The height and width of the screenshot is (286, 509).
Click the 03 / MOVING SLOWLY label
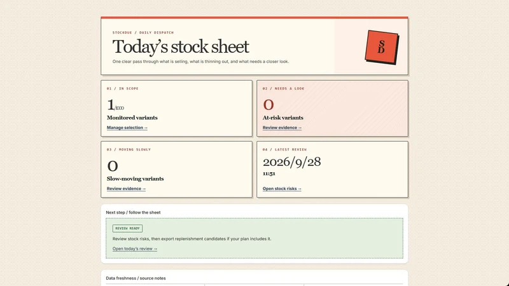click(129, 149)
